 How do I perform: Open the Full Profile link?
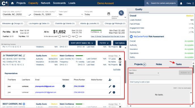[x=117, y=69]
